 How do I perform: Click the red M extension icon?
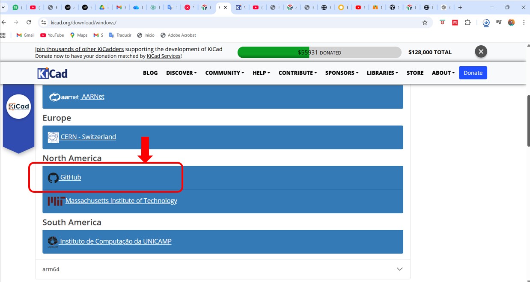455,22
